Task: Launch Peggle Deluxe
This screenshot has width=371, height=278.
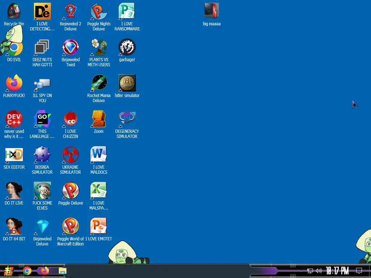Action: [x=71, y=190]
